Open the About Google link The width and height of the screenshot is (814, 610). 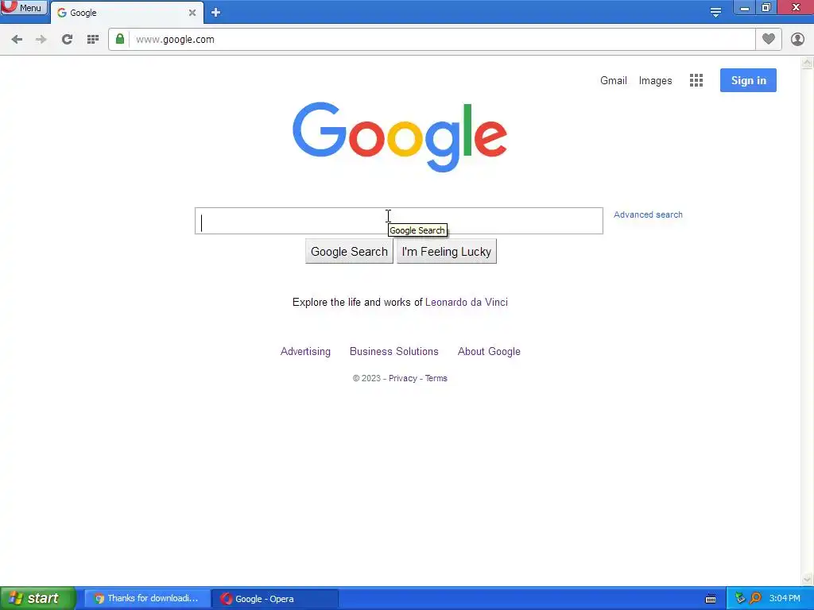(489, 352)
